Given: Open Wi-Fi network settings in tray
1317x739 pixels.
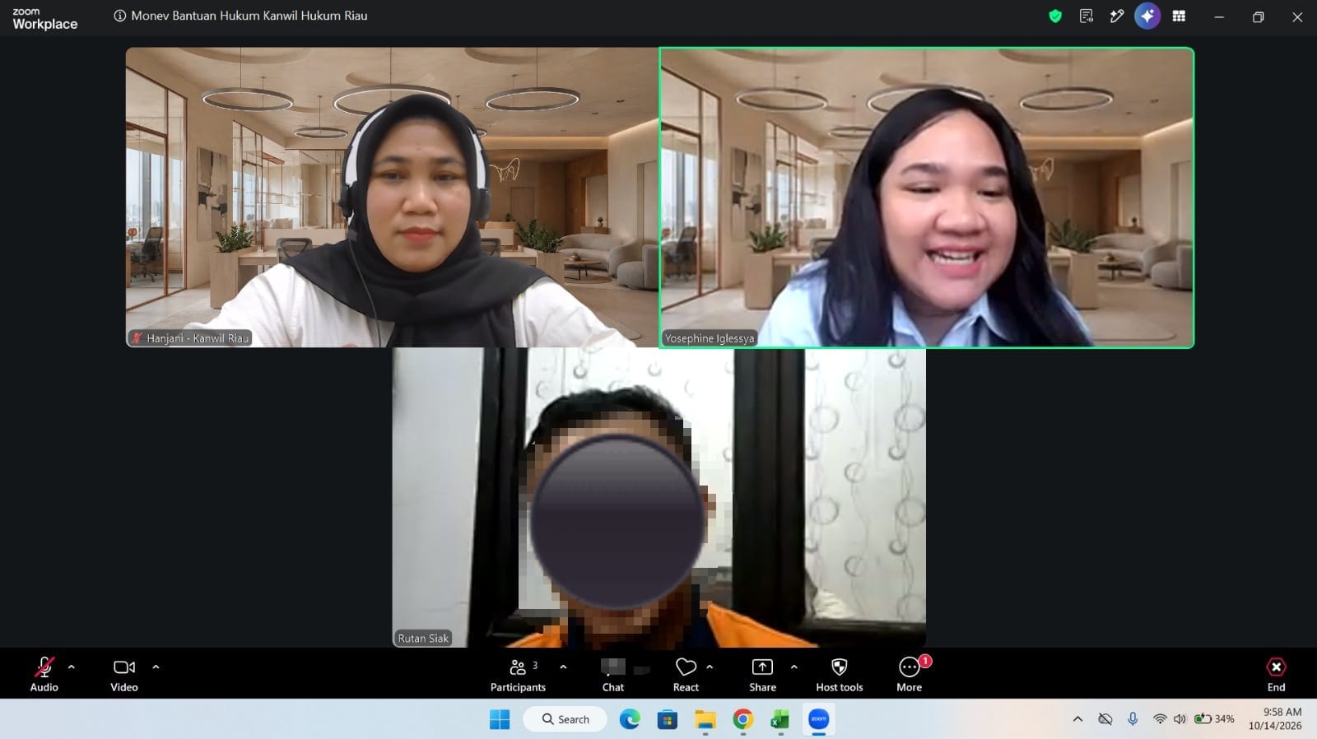Looking at the screenshot, I should (x=1160, y=719).
